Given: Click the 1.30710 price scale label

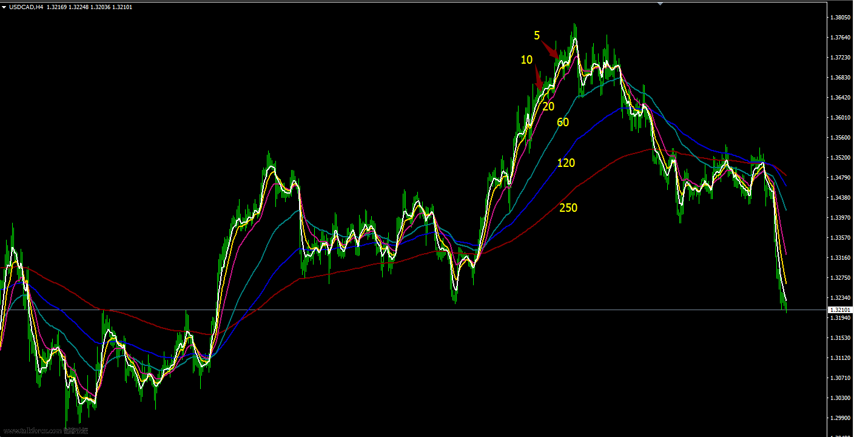Looking at the screenshot, I should pos(841,378).
